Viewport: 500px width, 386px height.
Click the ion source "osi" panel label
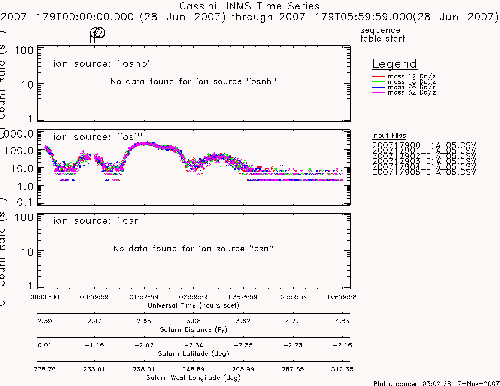click(98, 137)
